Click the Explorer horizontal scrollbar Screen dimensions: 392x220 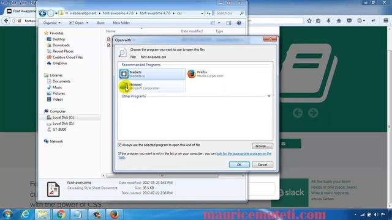(162, 175)
